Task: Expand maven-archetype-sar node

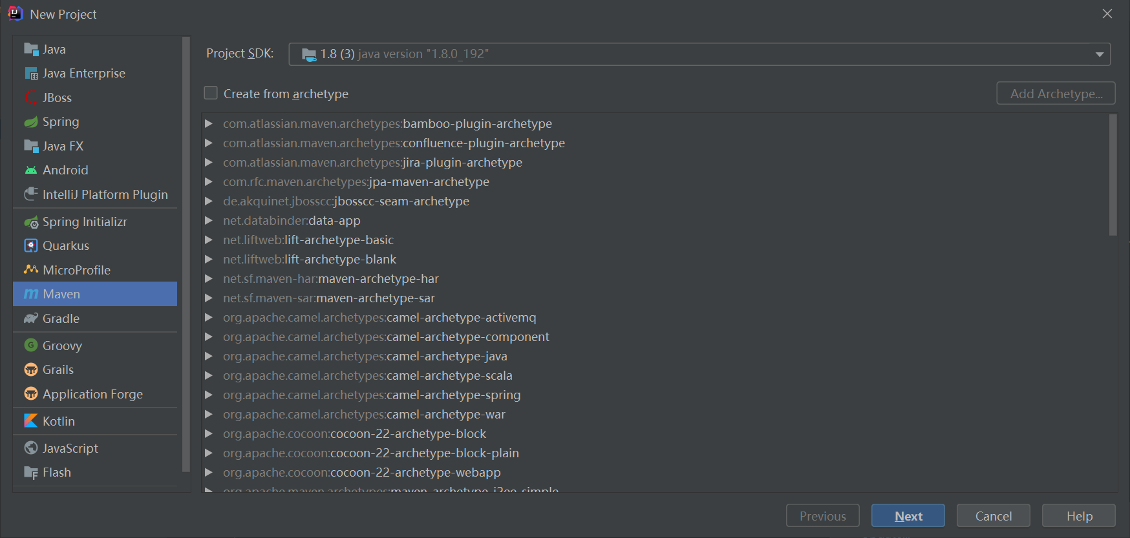Action: 209,298
